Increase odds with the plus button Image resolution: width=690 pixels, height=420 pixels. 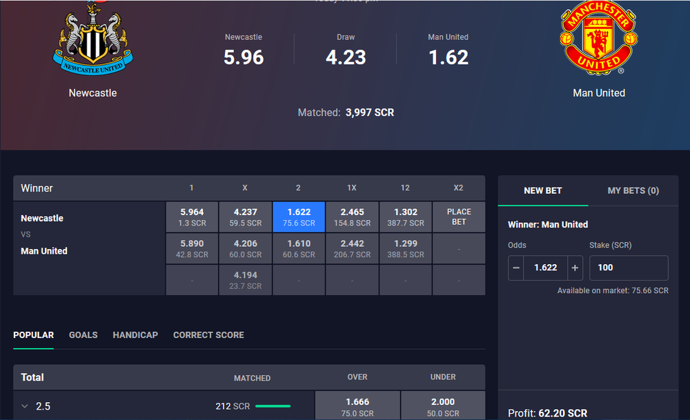(575, 268)
